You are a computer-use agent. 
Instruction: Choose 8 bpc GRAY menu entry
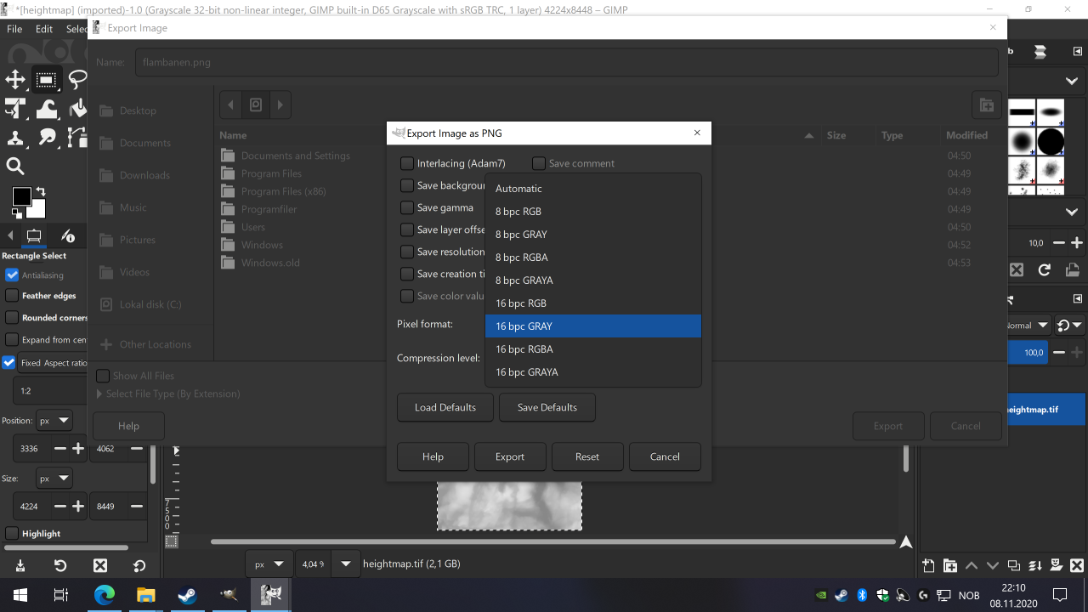(x=592, y=235)
